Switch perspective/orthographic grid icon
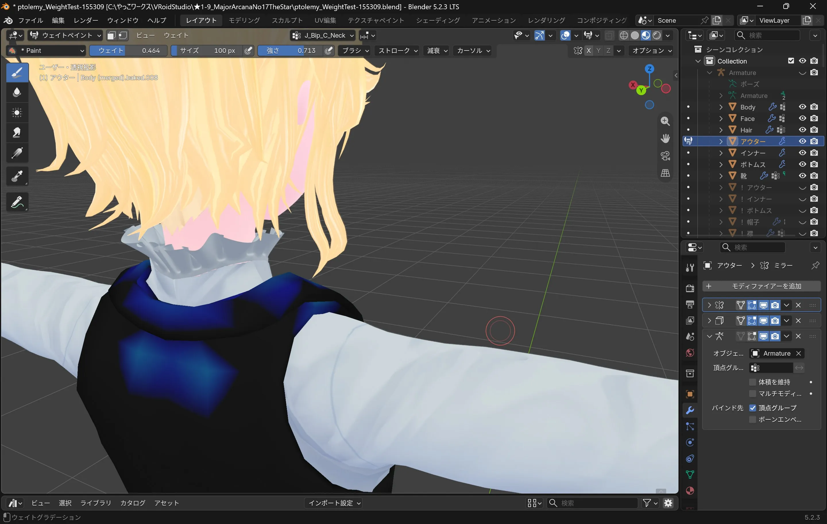 (x=665, y=173)
